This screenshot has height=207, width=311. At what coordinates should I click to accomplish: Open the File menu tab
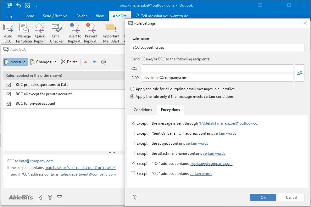(9, 16)
